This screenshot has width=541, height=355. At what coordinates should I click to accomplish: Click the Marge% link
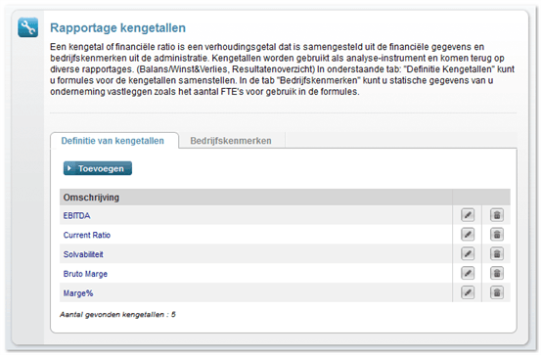(78, 293)
